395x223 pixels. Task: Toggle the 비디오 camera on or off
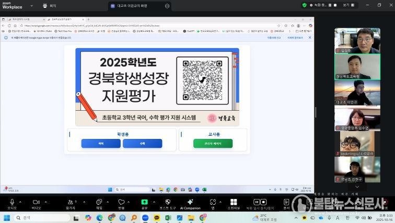[36, 201]
